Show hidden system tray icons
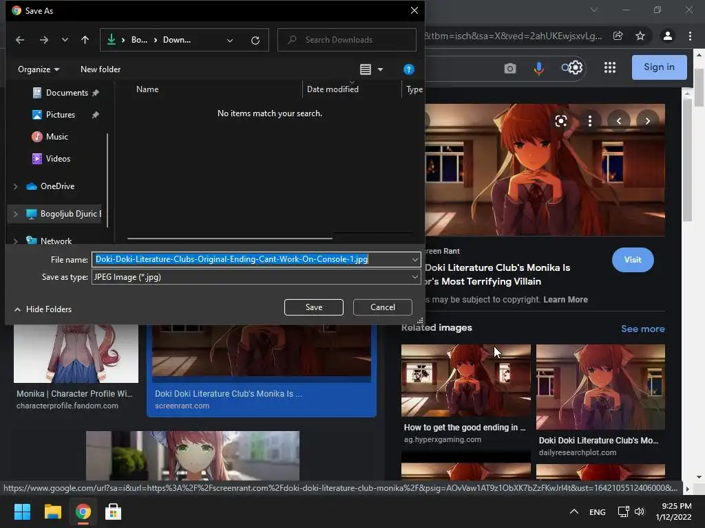This screenshot has width=705, height=528. click(x=574, y=511)
